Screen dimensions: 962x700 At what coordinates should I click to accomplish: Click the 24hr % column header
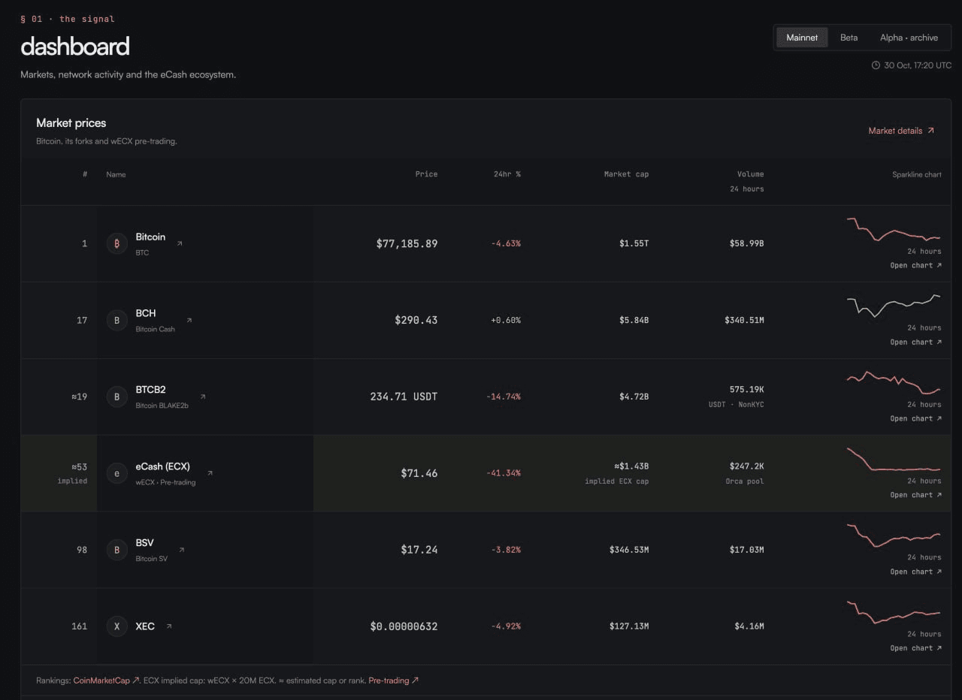pos(507,174)
